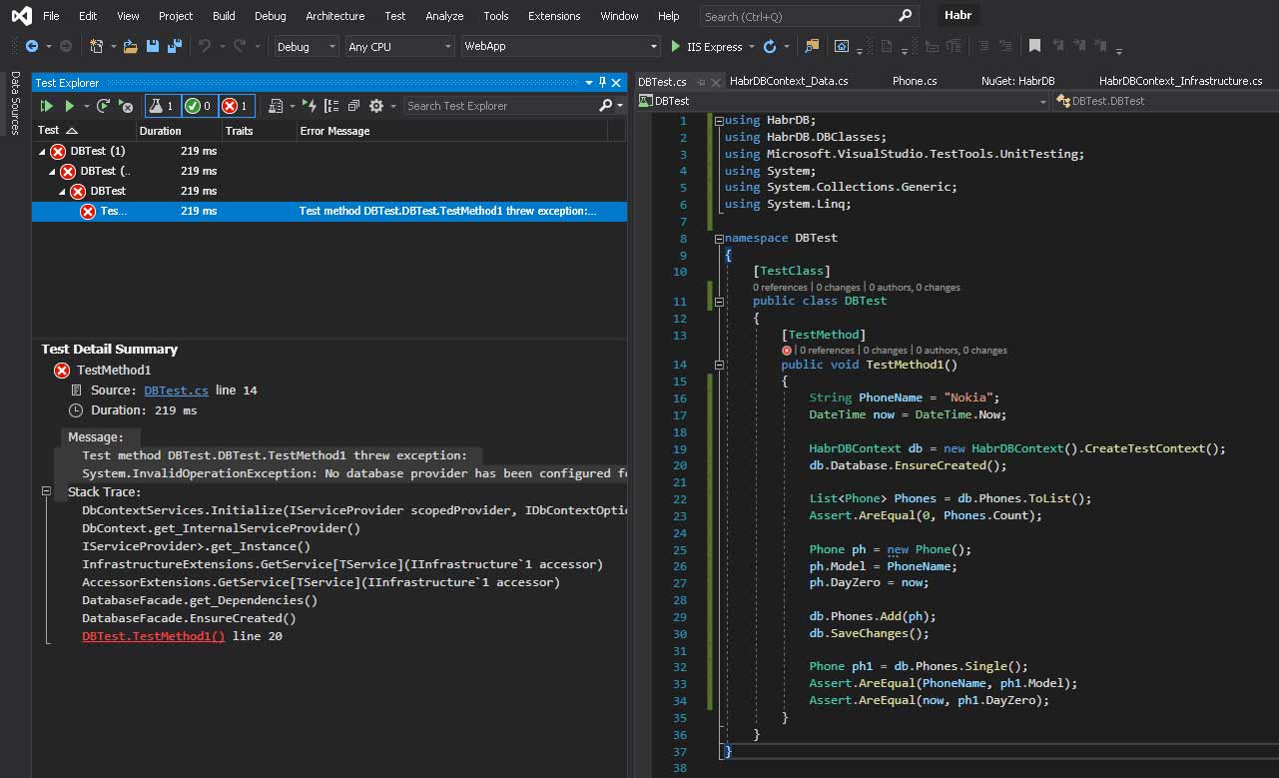Toggle the failed tests filter showing 1
The width and height of the screenshot is (1279, 778).
point(237,106)
